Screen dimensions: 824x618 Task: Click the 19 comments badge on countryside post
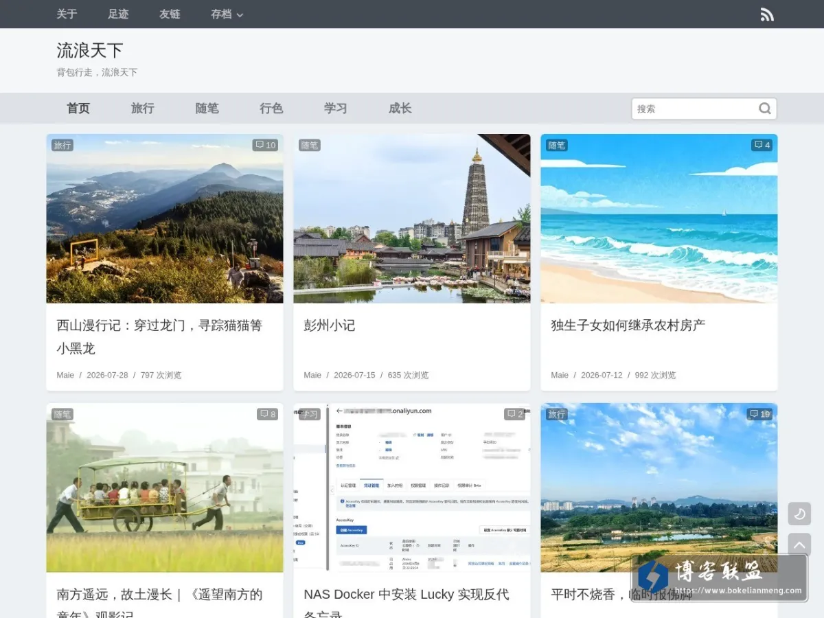(x=760, y=414)
